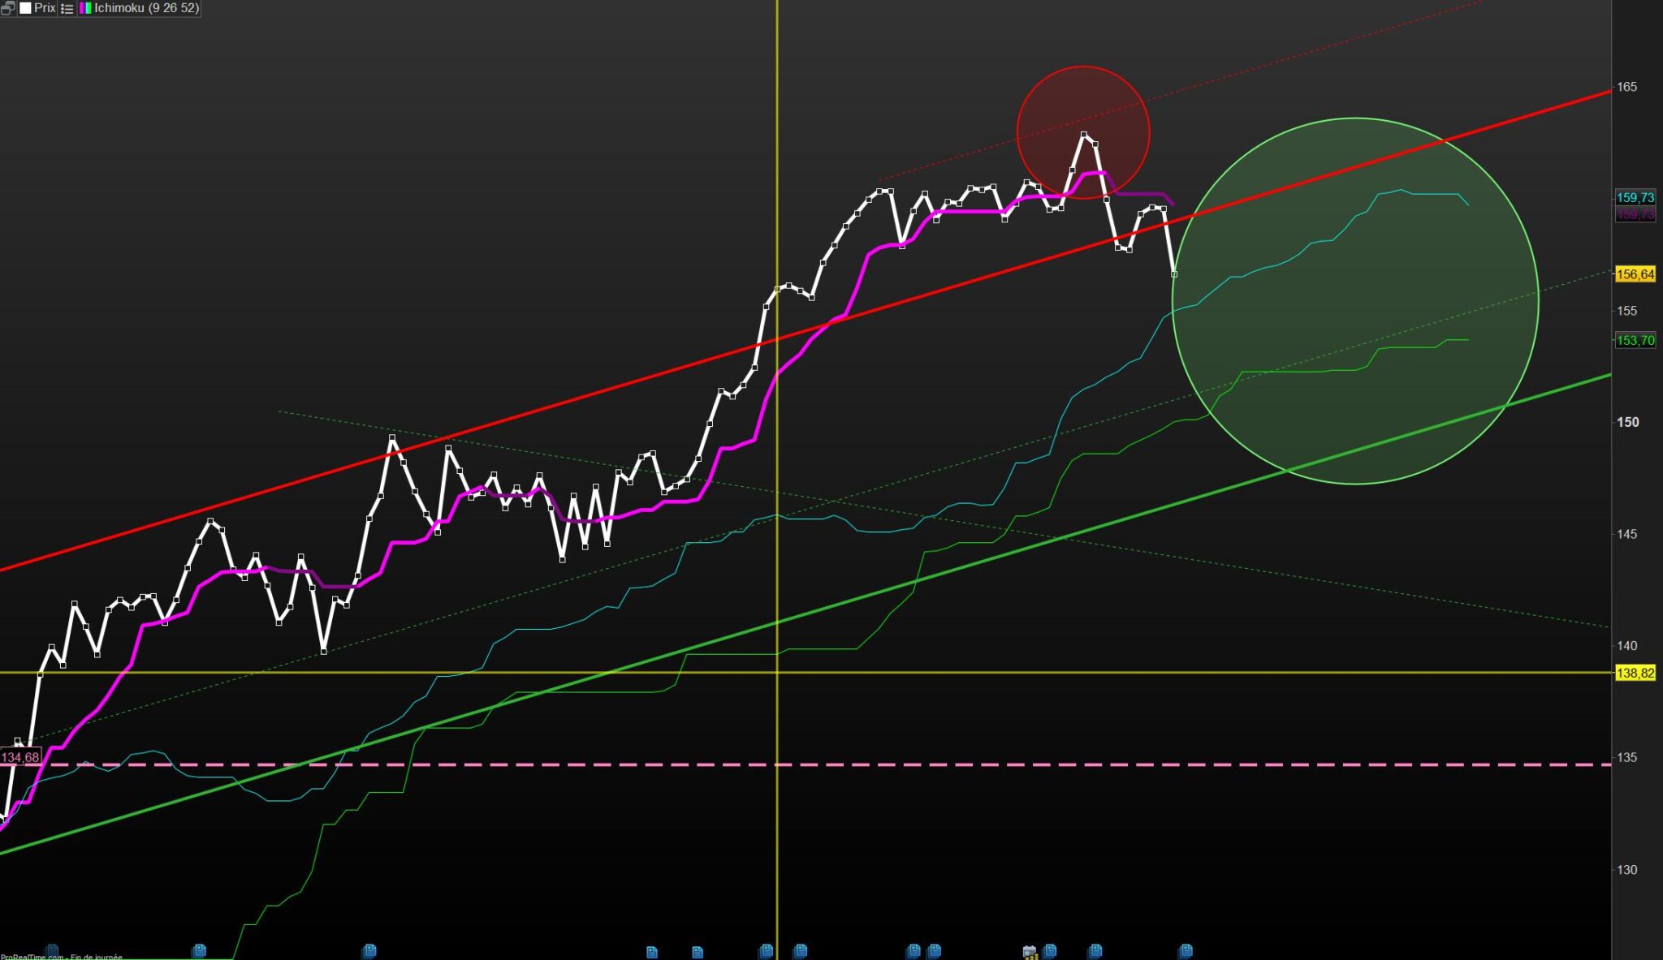Open the rightmost news document icon at bottom

(1186, 950)
